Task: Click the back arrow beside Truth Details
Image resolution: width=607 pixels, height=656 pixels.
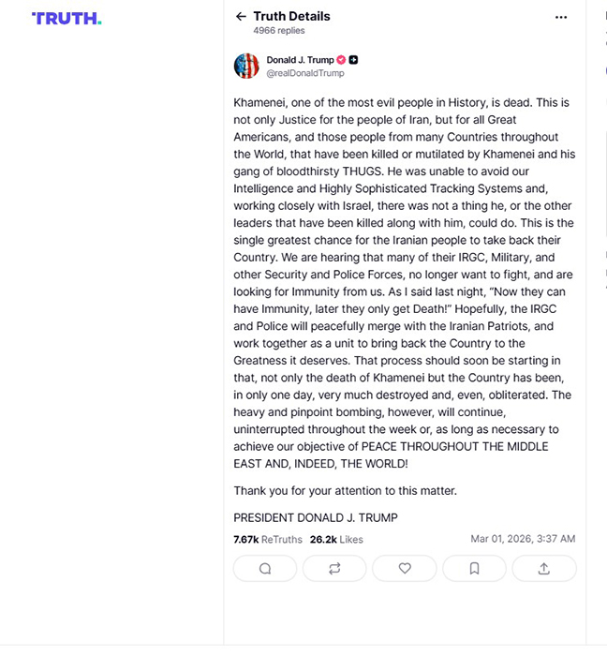Action: (x=241, y=16)
